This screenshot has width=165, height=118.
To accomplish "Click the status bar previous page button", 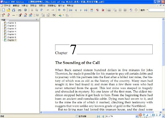I will (x=103, y=116).
